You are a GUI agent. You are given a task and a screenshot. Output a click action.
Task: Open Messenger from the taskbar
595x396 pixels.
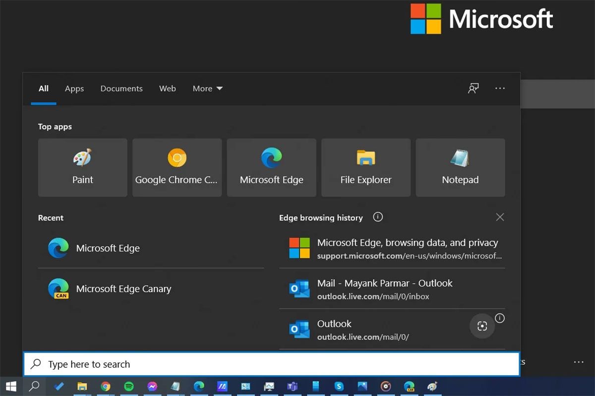click(x=152, y=386)
